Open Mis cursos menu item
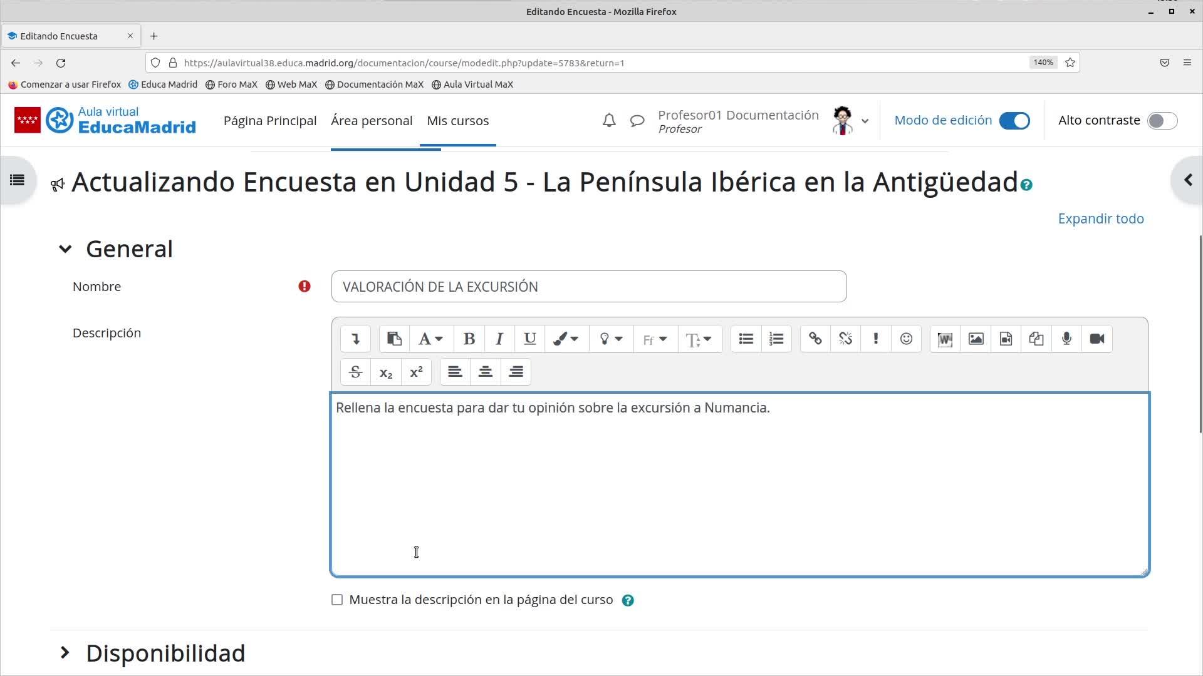Viewport: 1203px width, 676px height. (457, 121)
